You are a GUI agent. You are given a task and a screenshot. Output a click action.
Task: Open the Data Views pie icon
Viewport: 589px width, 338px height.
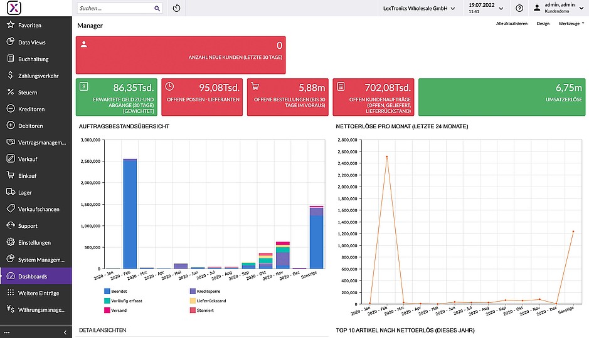pos(11,41)
